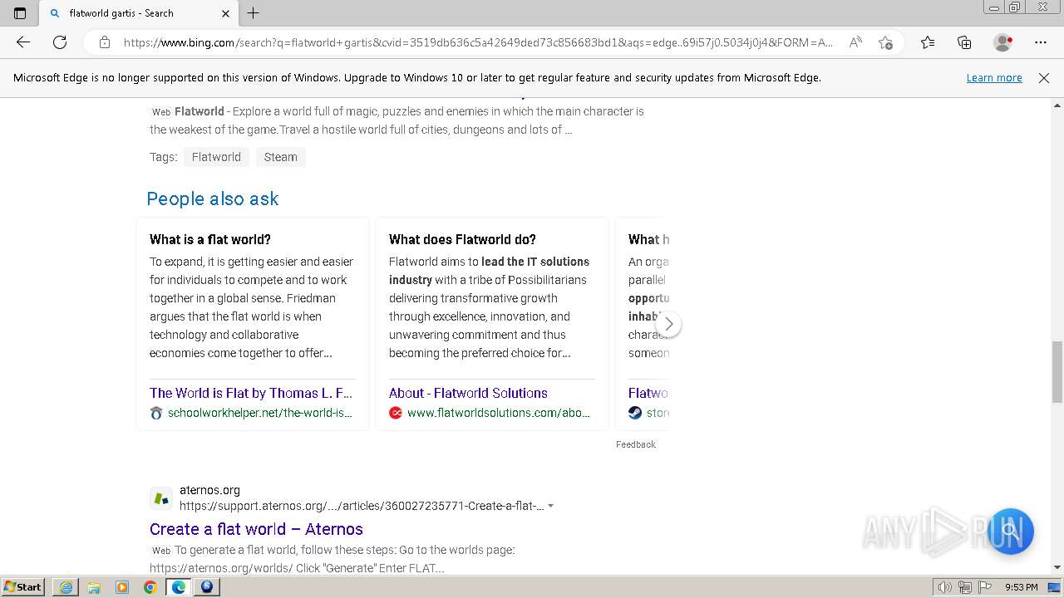Screen dimensions: 1064x598
Task: Close the flatworld gartis tab
Action: (225, 13)
